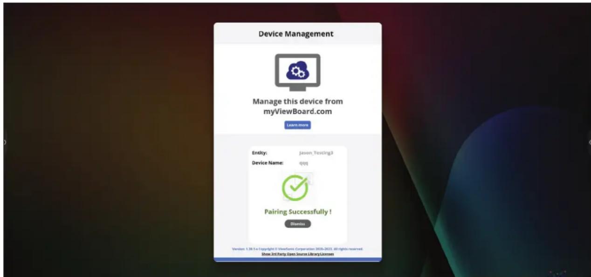The height and width of the screenshot is (277, 591).
Task: Click the cloud monitor device management icon
Action: click(x=297, y=72)
